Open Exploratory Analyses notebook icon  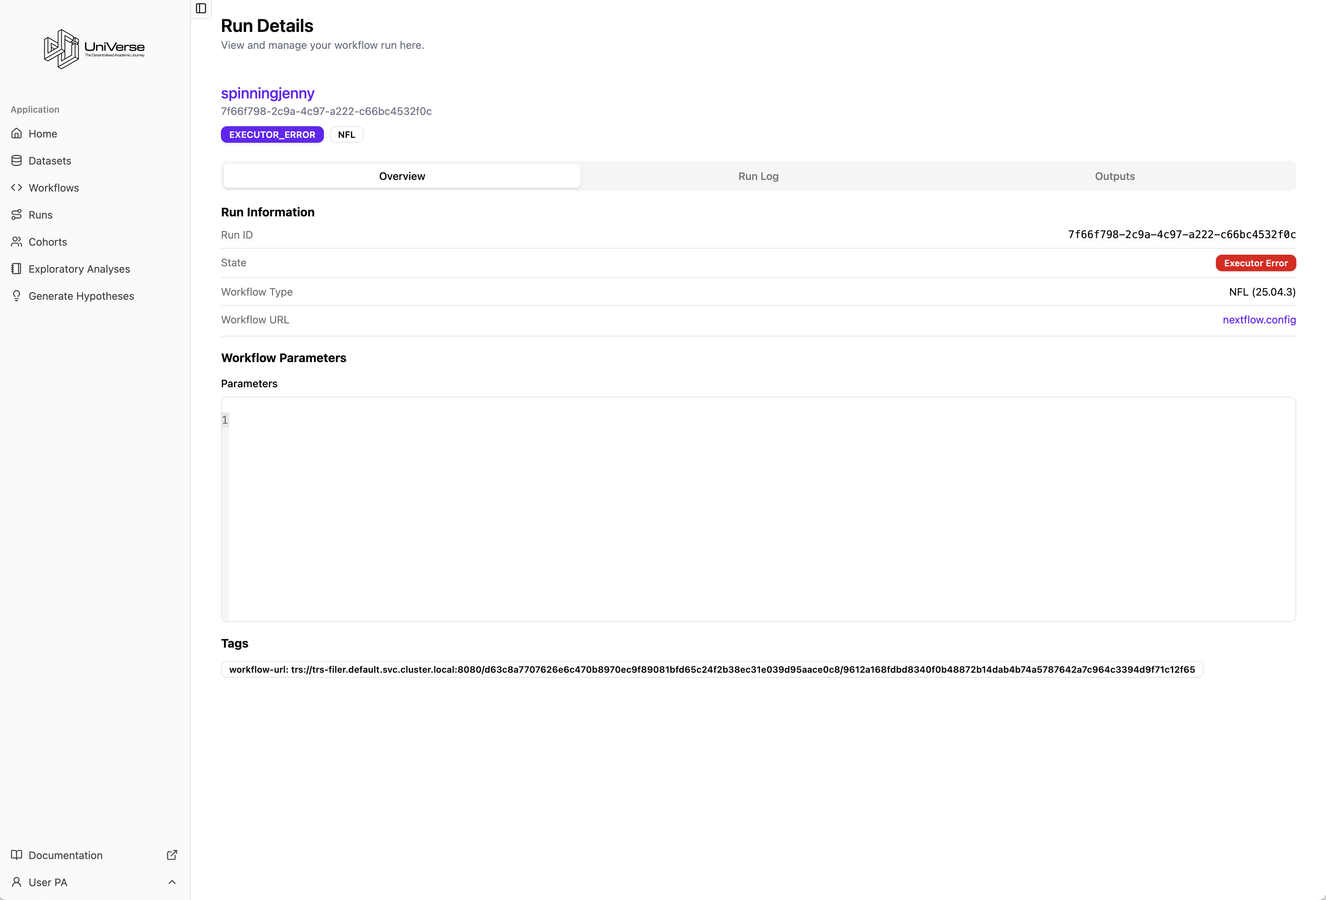click(17, 269)
